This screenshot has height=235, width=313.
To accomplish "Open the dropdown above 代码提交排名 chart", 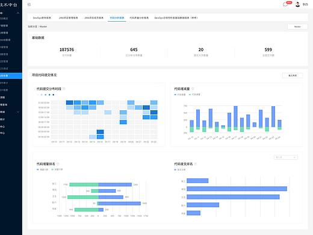I will (x=286, y=157).
